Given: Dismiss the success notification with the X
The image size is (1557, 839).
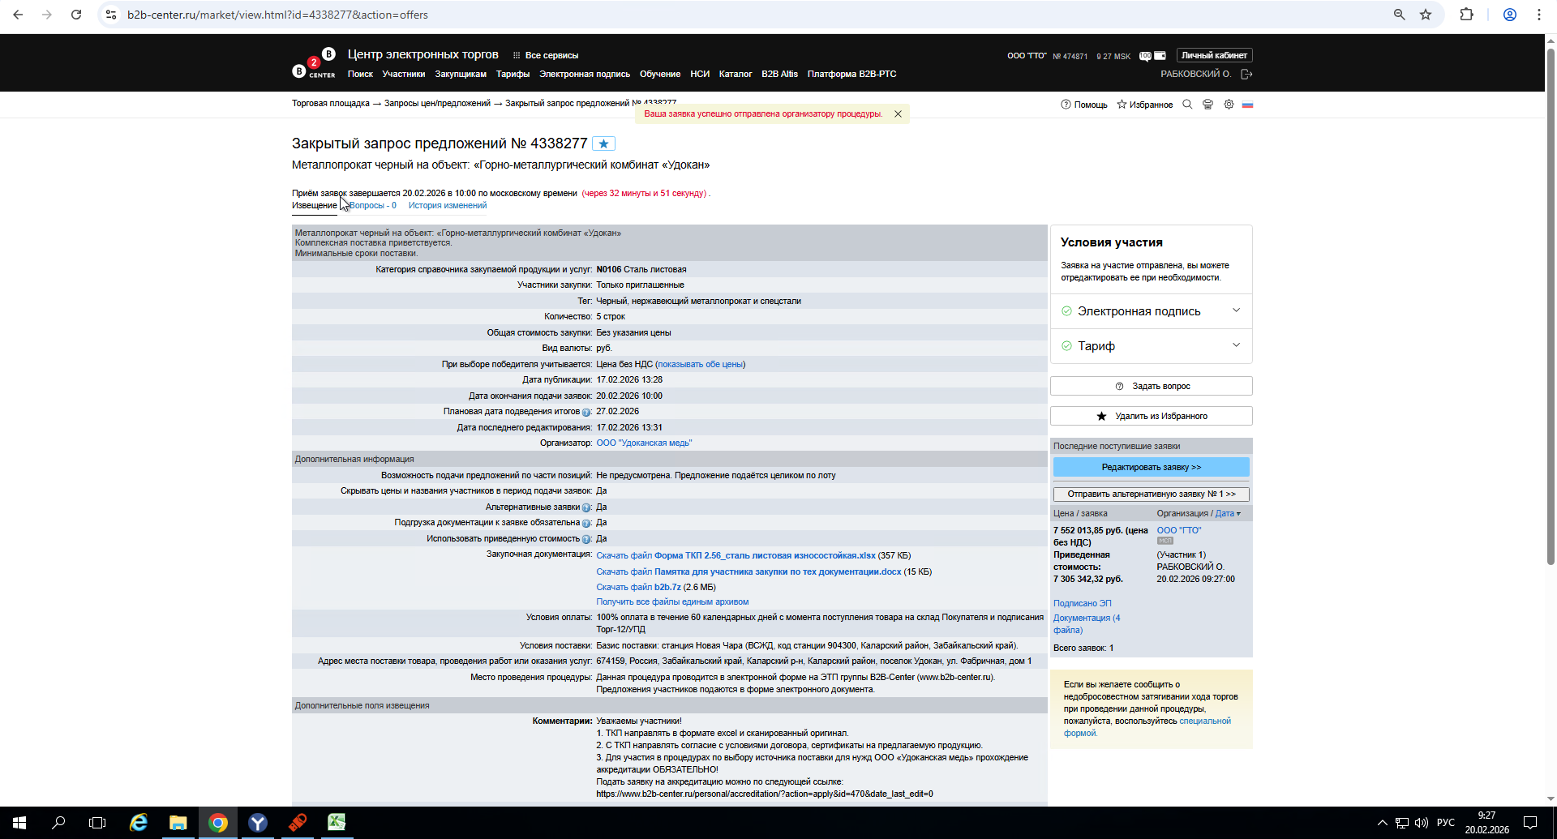Looking at the screenshot, I should tap(898, 114).
